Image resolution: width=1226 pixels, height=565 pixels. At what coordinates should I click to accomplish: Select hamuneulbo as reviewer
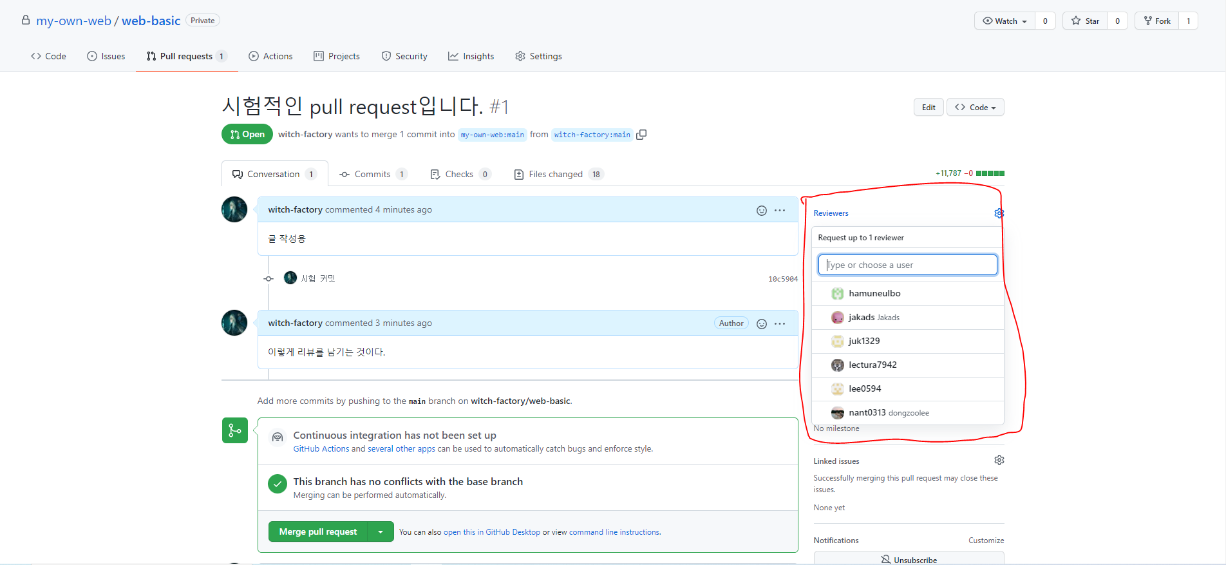[x=874, y=294]
